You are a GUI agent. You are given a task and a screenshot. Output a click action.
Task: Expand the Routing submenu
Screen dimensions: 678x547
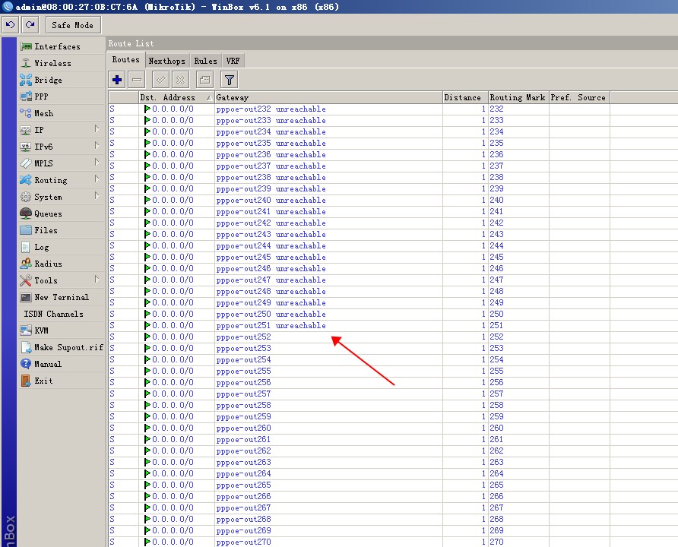[50, 180]
